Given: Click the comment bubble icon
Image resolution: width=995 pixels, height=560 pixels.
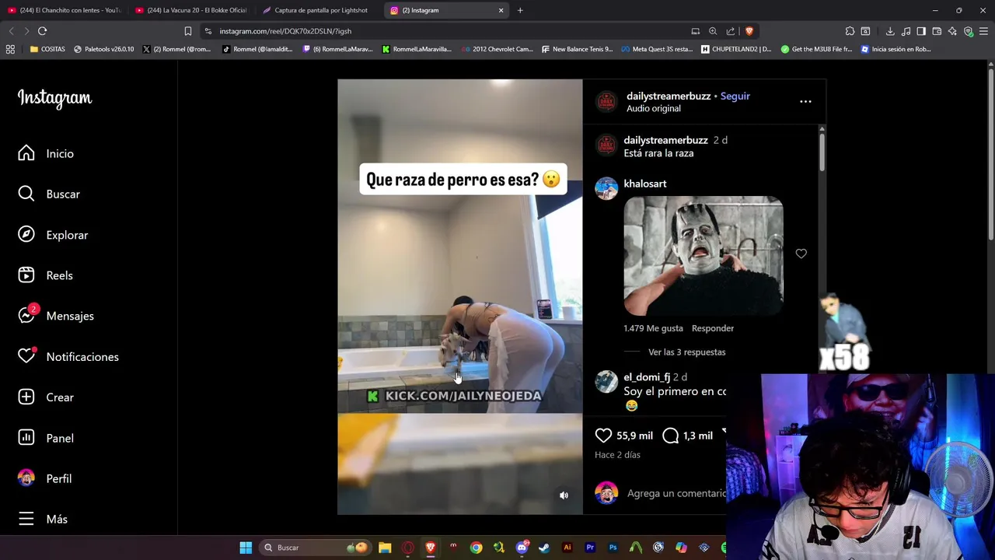Looking at the screenshot, I should coord(671,436).
